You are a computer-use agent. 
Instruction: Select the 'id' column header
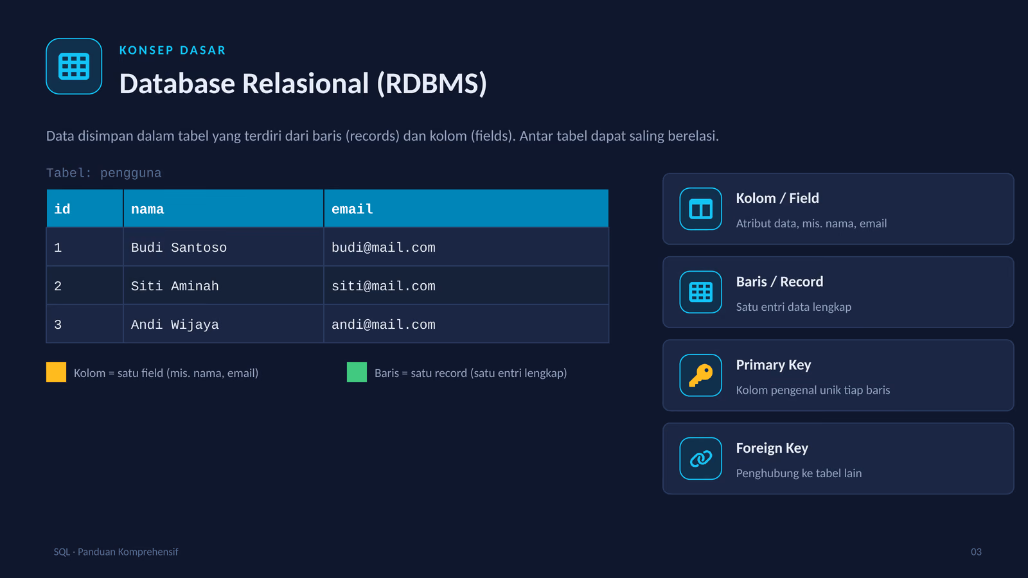[x=85, y=208]
